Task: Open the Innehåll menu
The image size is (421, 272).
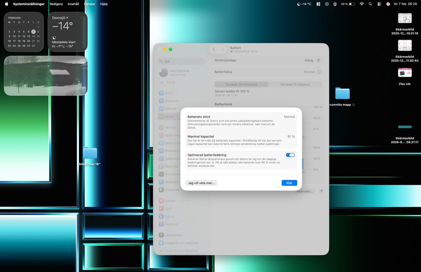Action: click(x=73, y=4)
